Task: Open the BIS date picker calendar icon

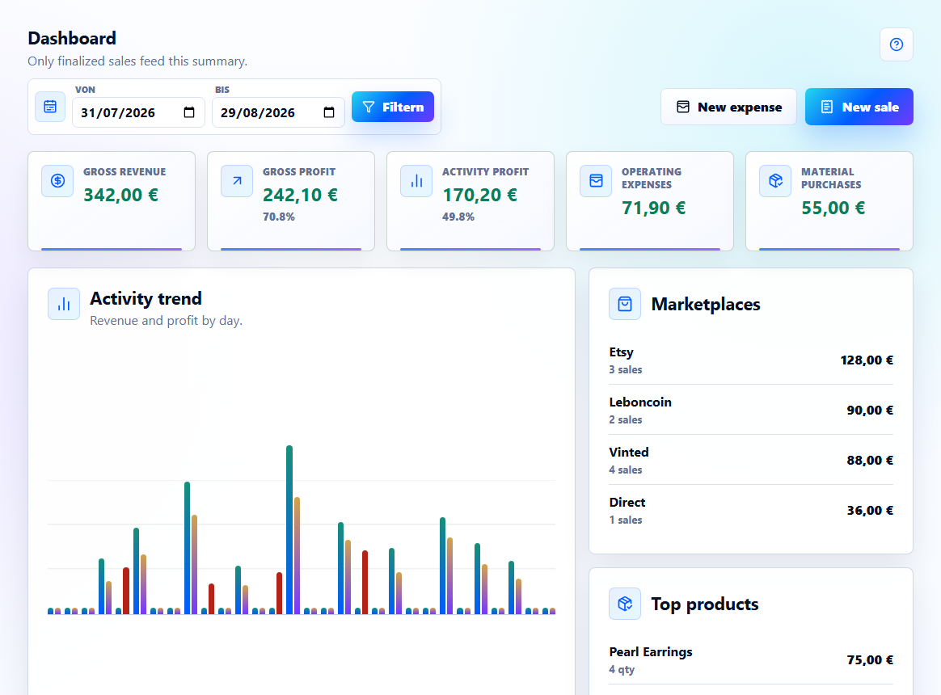Action: [x=329, y=112]
